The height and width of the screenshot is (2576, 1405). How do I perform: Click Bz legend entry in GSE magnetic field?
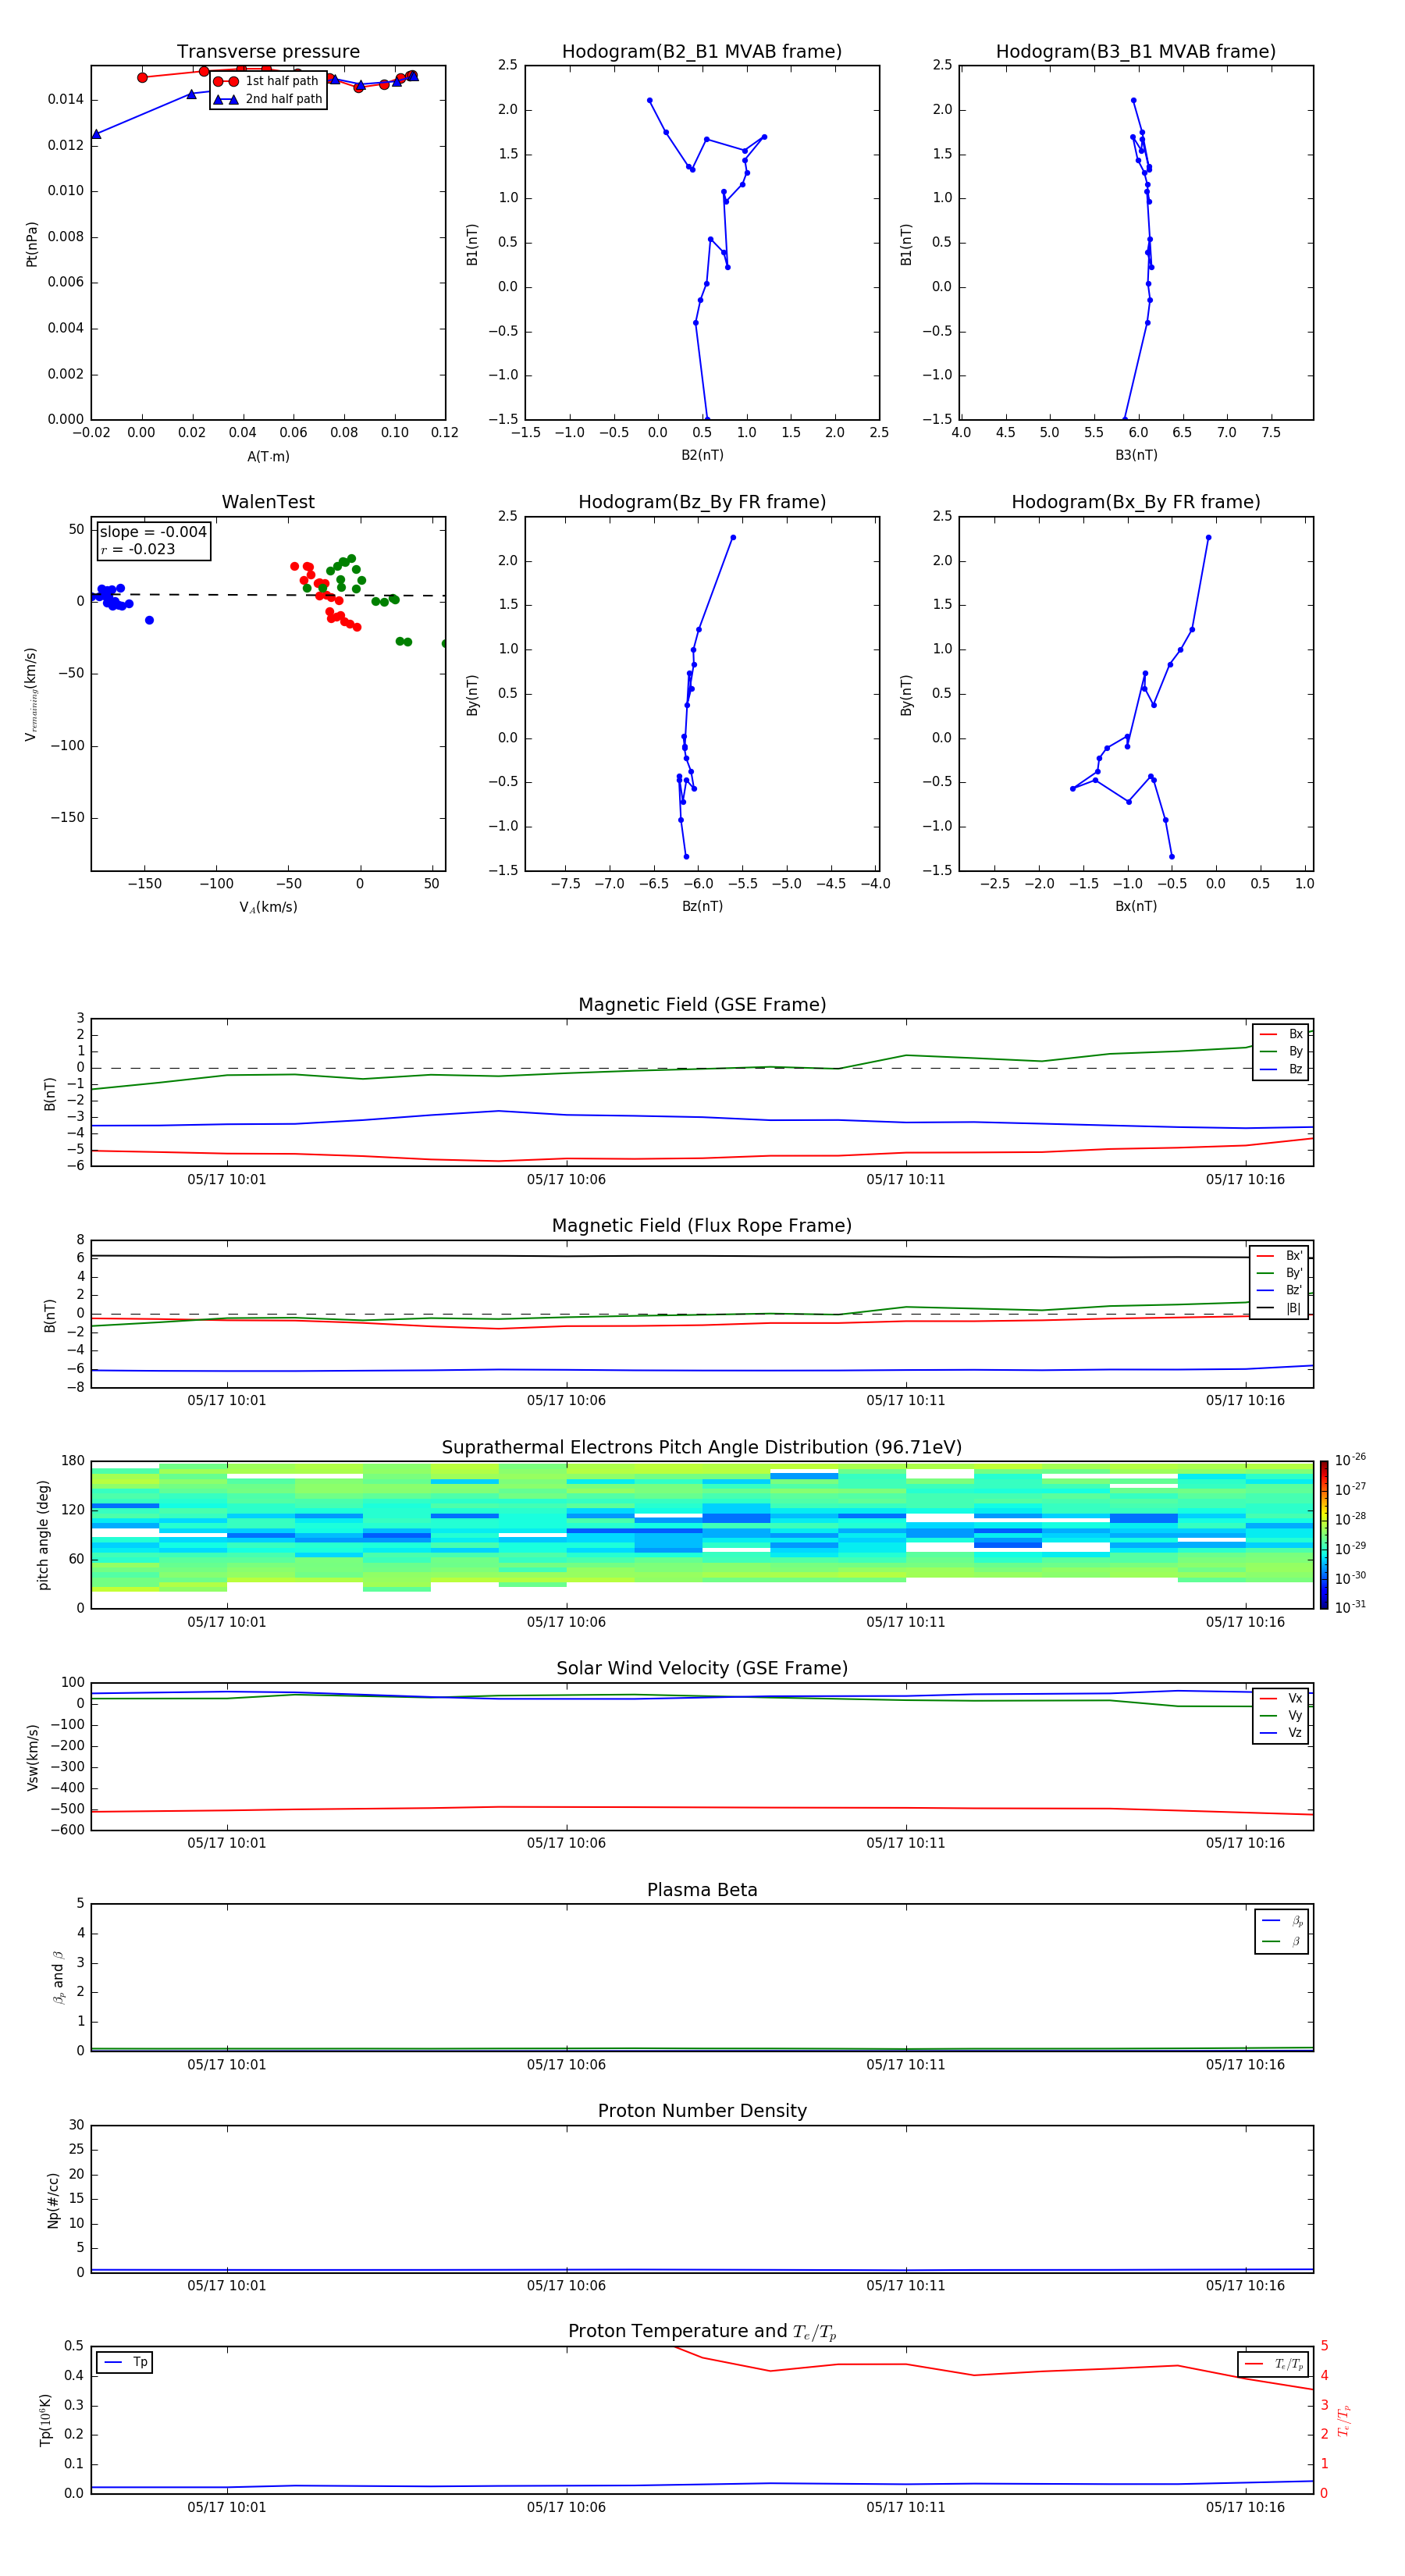(1281, 1069)
